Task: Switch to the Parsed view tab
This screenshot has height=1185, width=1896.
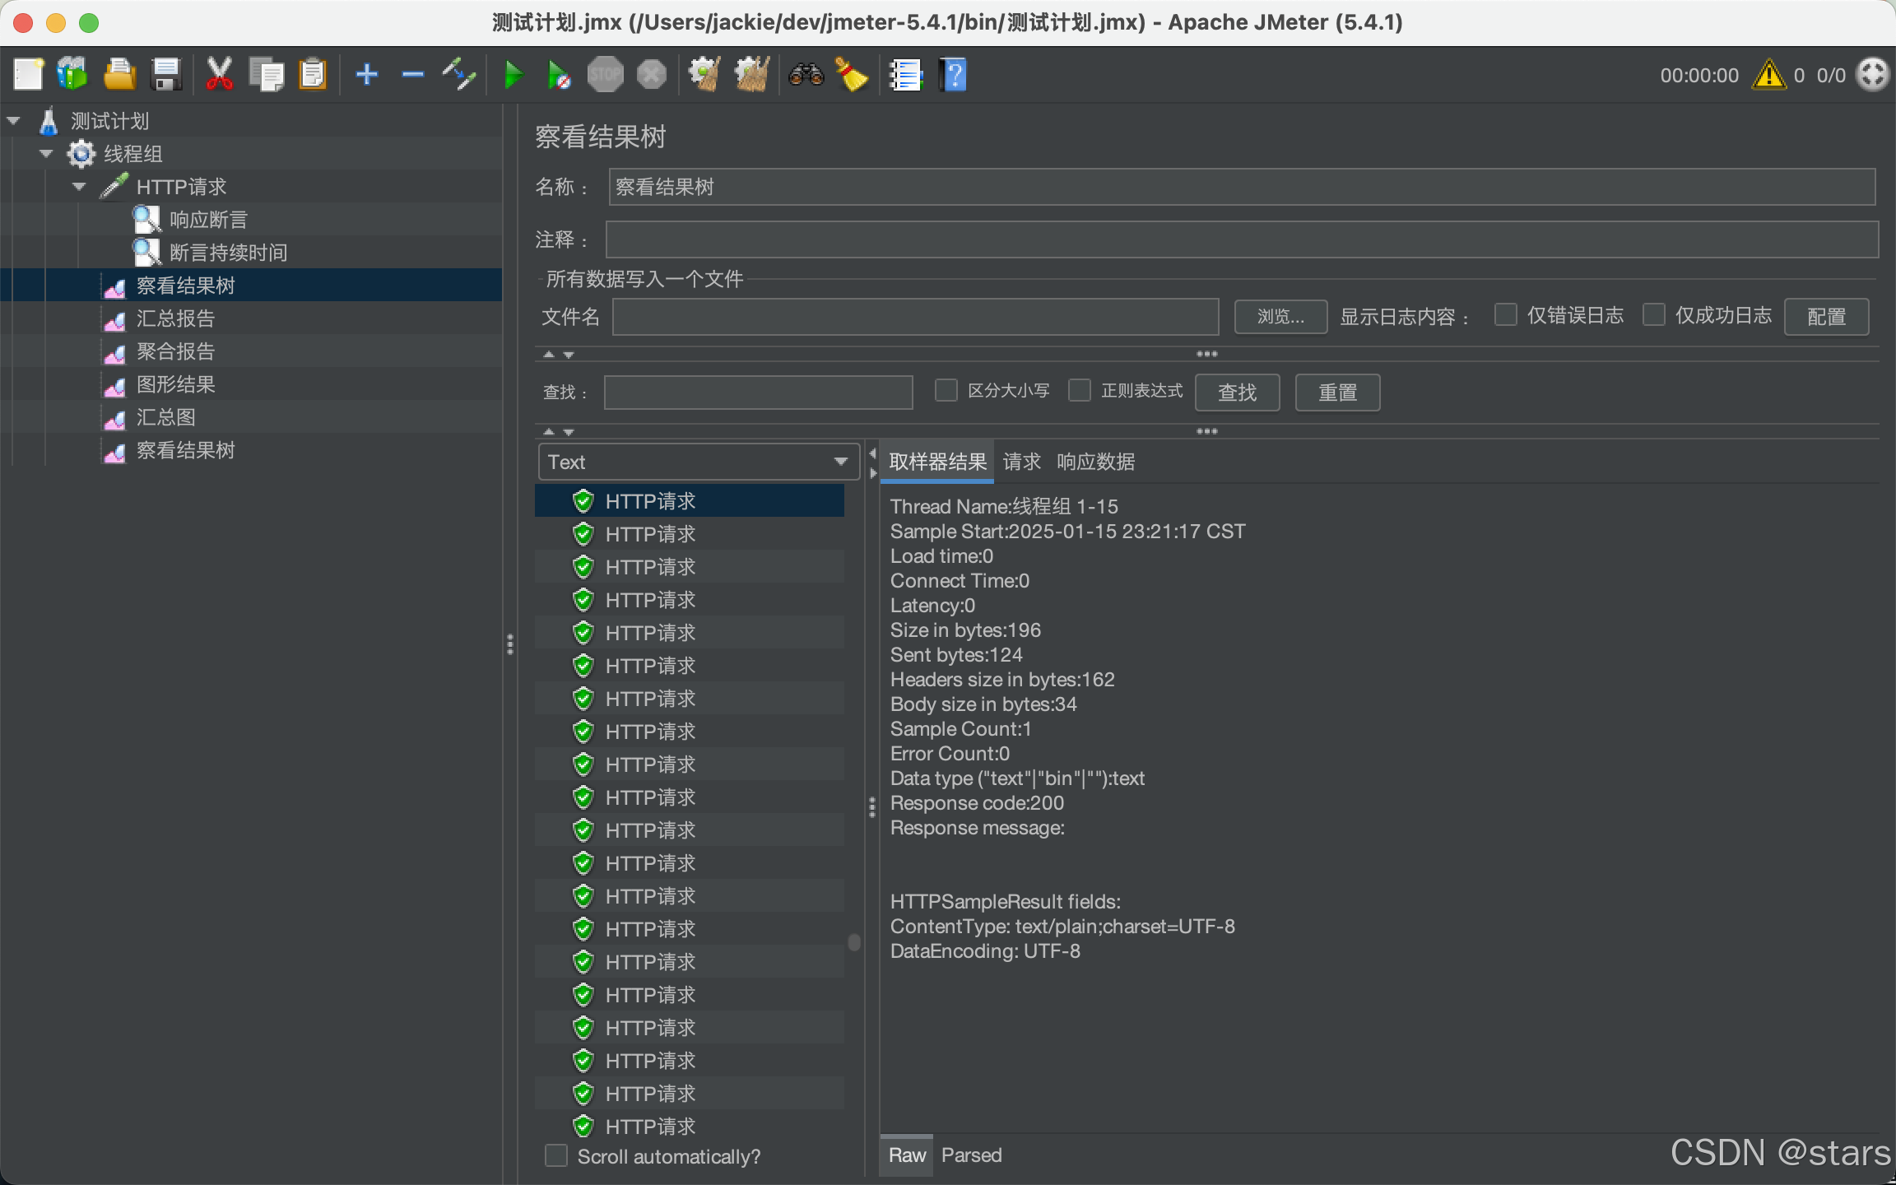Action: pos(972,1155)
